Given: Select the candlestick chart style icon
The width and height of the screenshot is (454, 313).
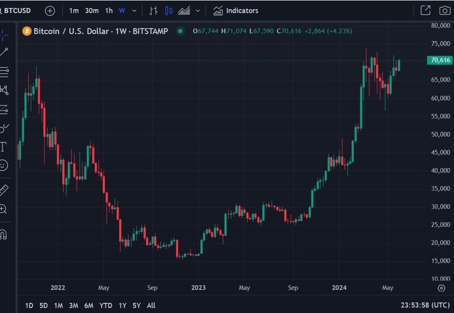Looking at the screenshot, I should point(168,11).
